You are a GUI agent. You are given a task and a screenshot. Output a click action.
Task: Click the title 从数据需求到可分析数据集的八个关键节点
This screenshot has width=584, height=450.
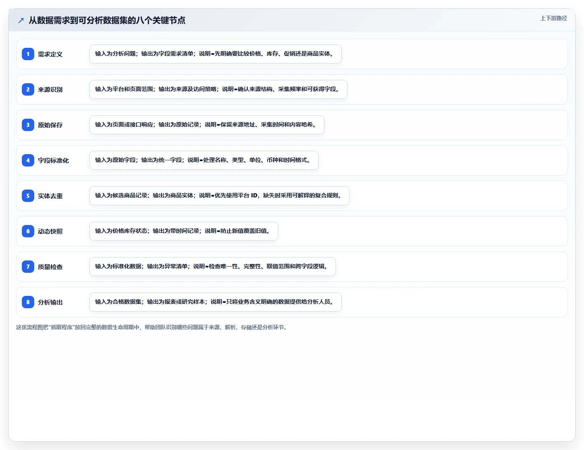(107, 20)
